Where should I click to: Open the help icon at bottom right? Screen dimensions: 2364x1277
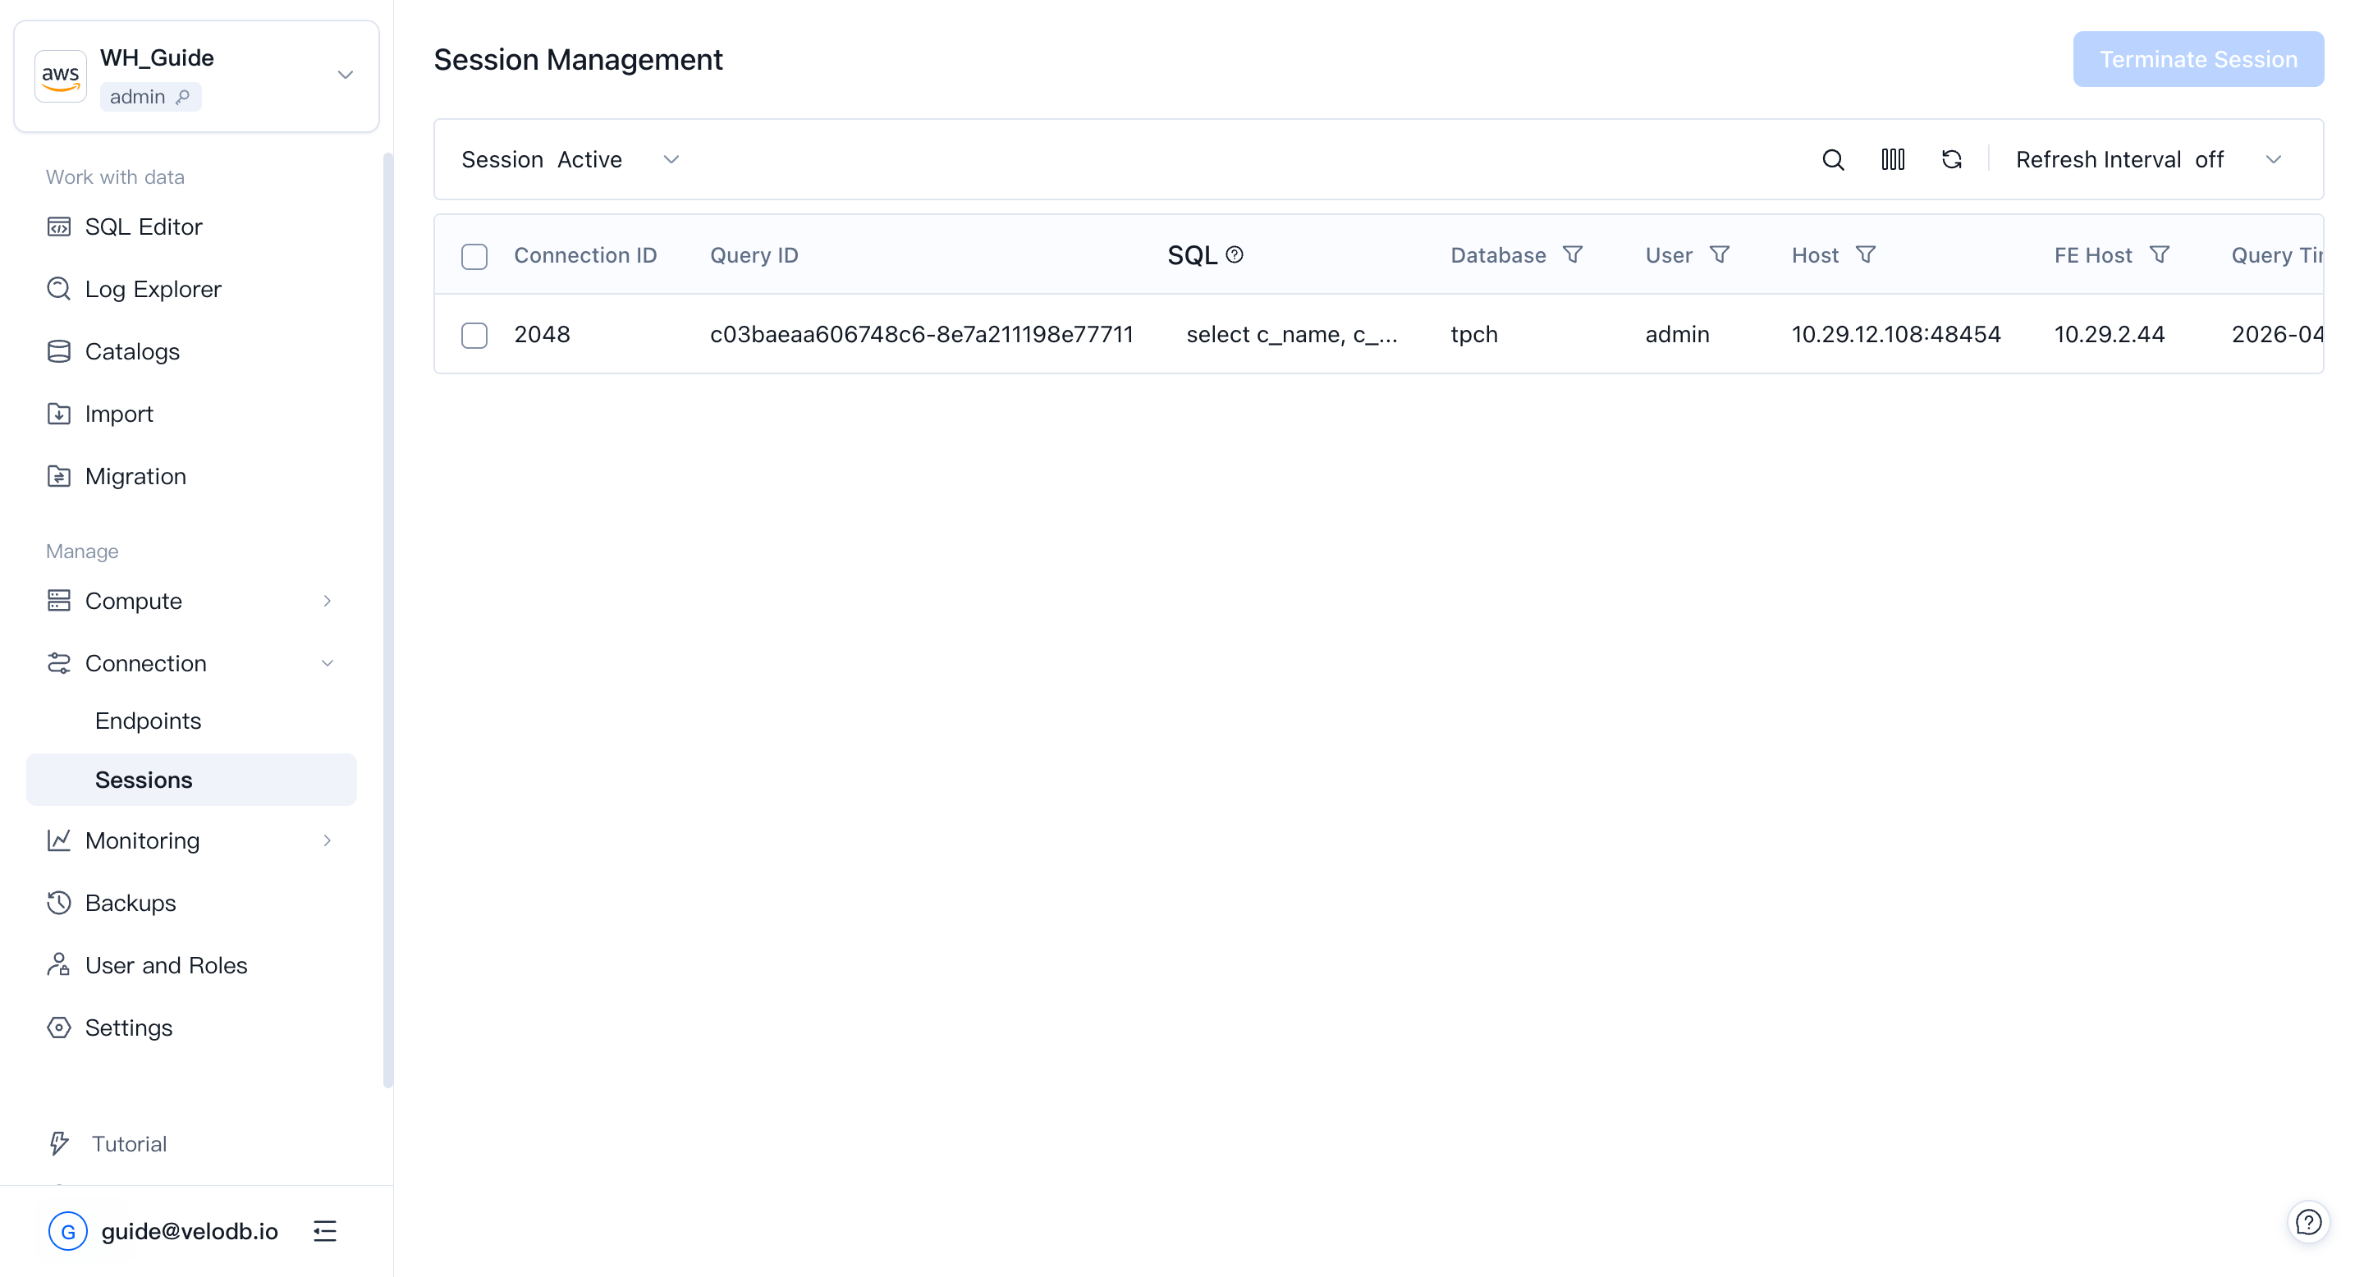coord(2307,1222)
